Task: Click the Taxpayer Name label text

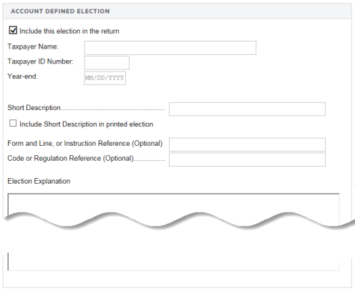Action: pos(33,46)
